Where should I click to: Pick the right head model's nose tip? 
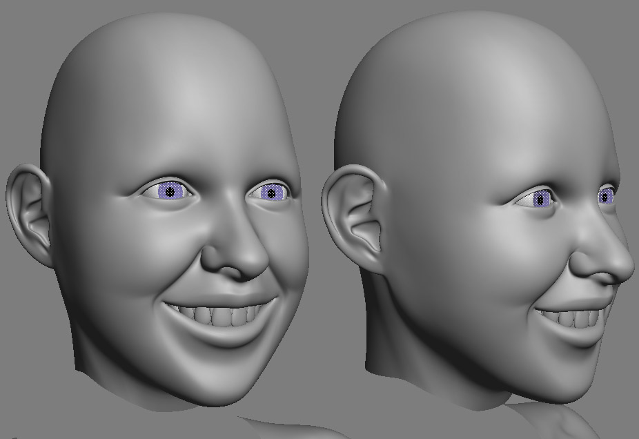(624, 269)
